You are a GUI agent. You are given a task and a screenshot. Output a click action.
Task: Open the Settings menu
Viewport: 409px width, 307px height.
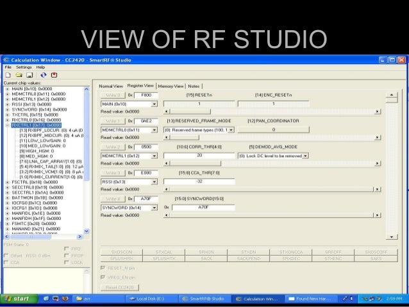(x=24, y=67)
